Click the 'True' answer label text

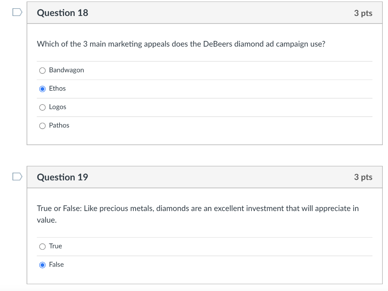pyautogui.click(x=55, y=246)
